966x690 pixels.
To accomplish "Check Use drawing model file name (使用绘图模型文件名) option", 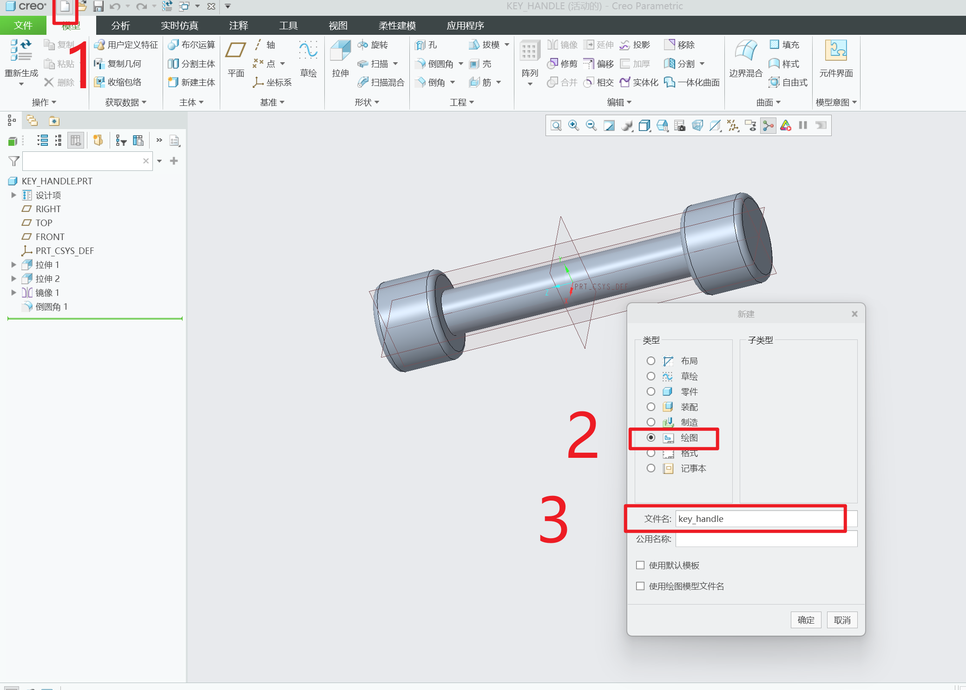I will (x=640, y=586).
